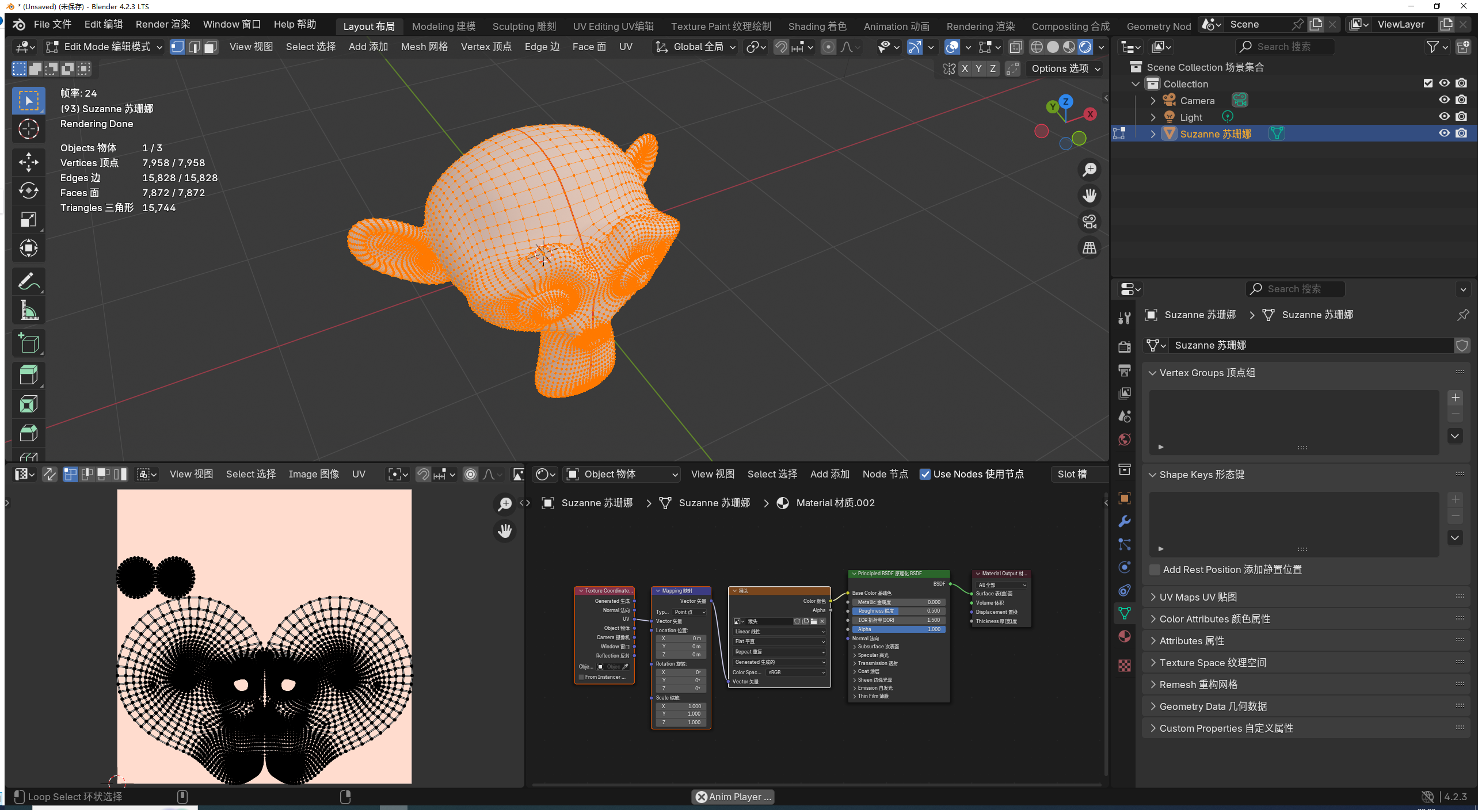The width and height of the screenshot is (1478, 810).
Task: Switch to vertex select mode
Action: pos(178,47)
